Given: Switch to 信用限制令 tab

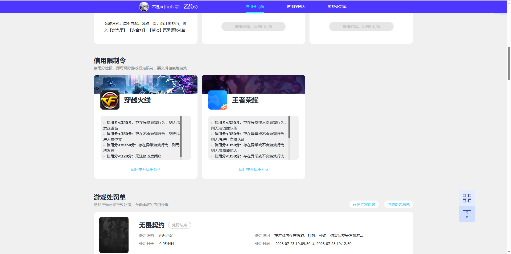Looking at the screenshot, I should coord(296,7).
